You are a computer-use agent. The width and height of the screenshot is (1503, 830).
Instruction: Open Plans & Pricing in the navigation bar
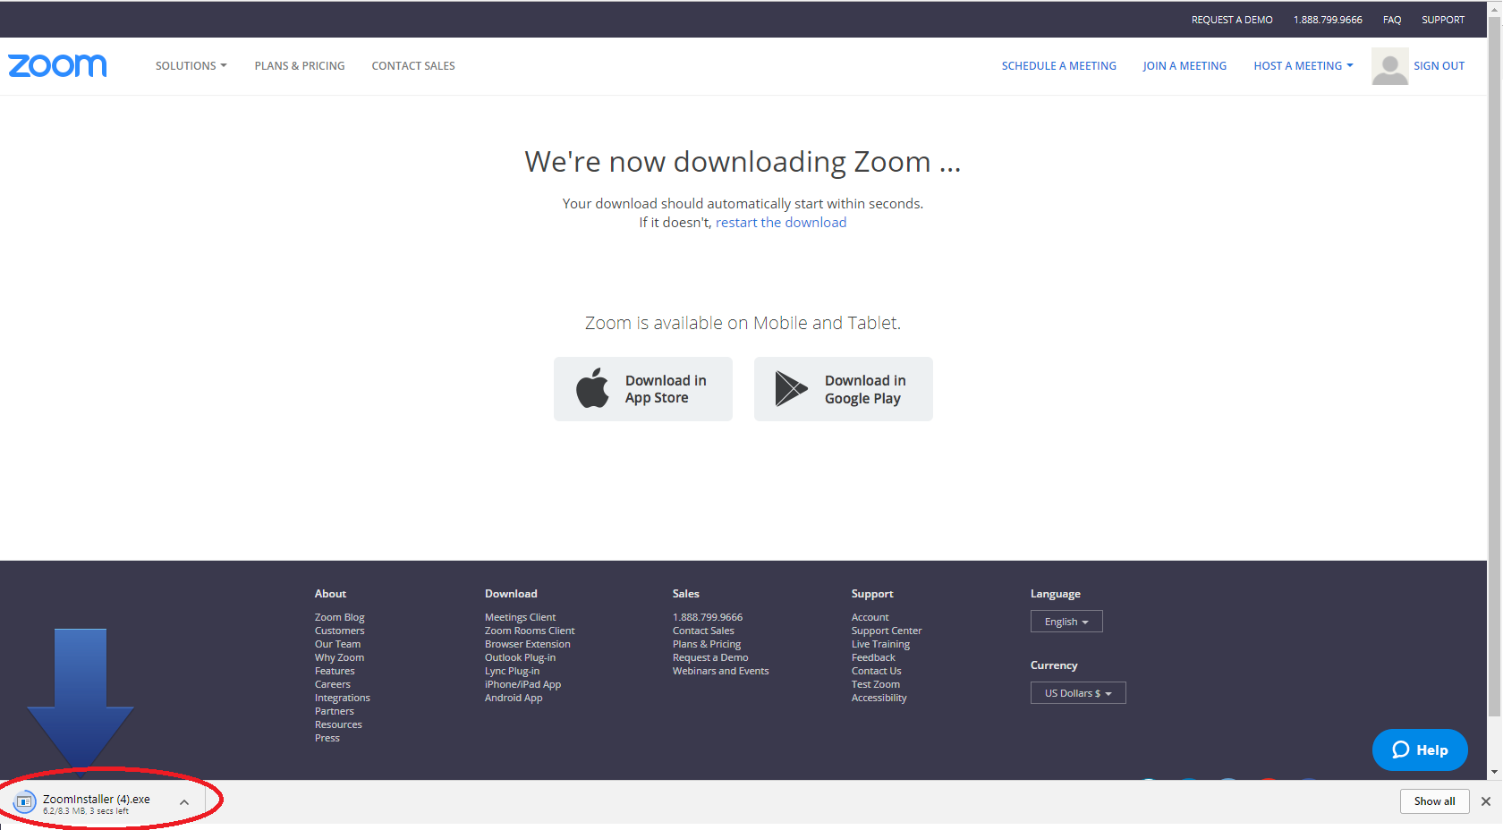[300, 66]
